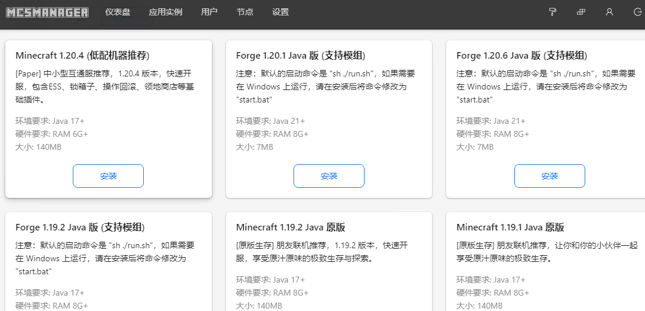Screen dimensions: 645x311
Task: Go to 仪表盘 dashboard menu
Action: coord(118,12)
